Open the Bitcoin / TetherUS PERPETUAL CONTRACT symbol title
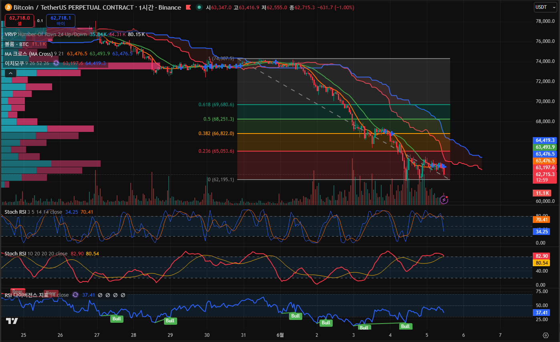The height and width of the screenshot is (342, 560). click(x=73, y=7)
